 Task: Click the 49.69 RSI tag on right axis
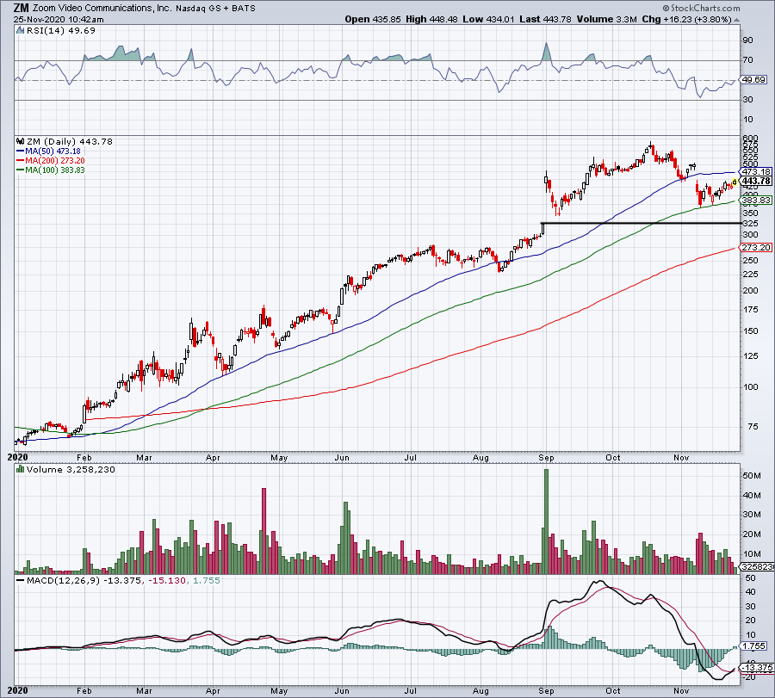(x=753, y=79)
